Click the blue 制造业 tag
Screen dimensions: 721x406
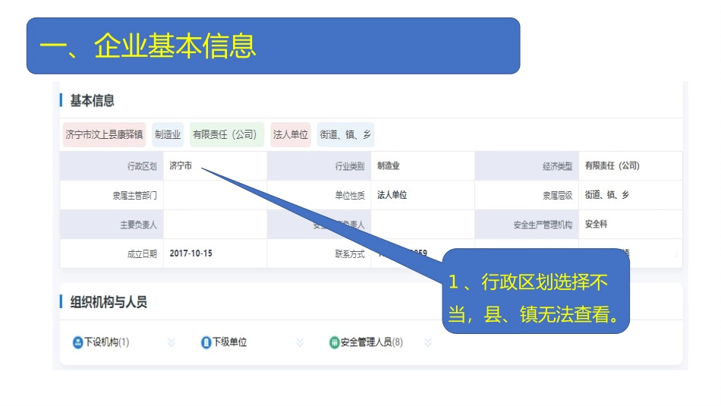click(x=168, y=135)
